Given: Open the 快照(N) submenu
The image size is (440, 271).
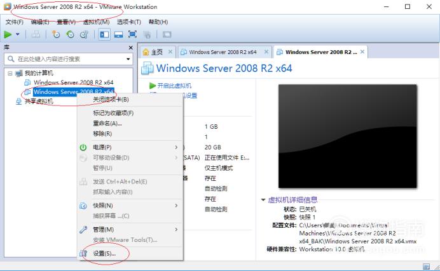Looking at the screenshot, I should point(130,206).
